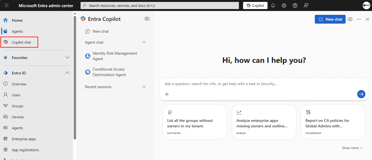372x160 pixels.
Task: Collapse the Entra ID section chevron
Action: point(67,73)
